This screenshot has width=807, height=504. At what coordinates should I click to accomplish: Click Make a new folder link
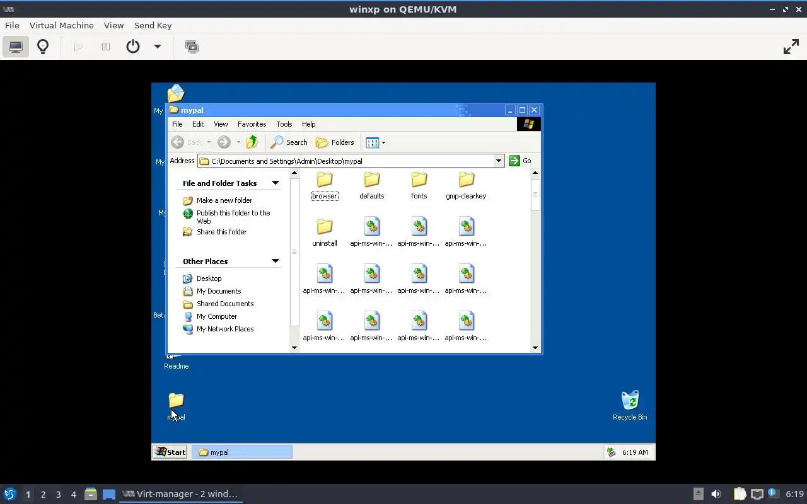224,200
